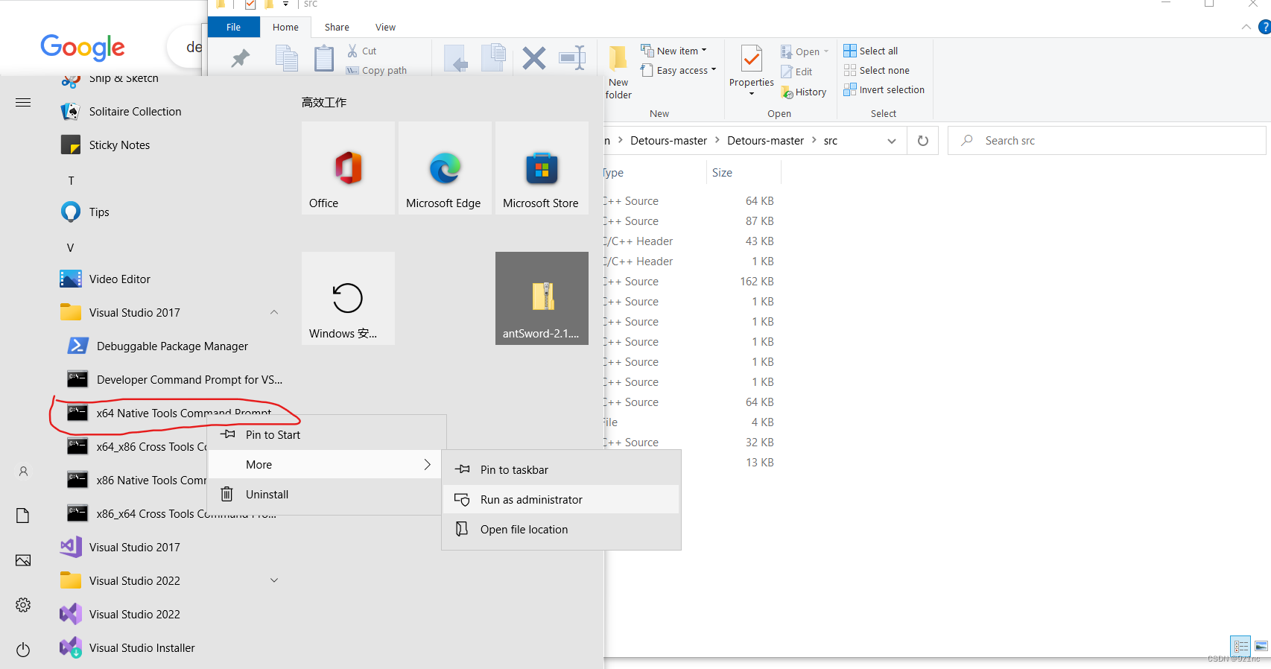The width and height of the screenshot is (1271, 669).
Task: Click Copy path in ribbon
Action: (376, 70)
